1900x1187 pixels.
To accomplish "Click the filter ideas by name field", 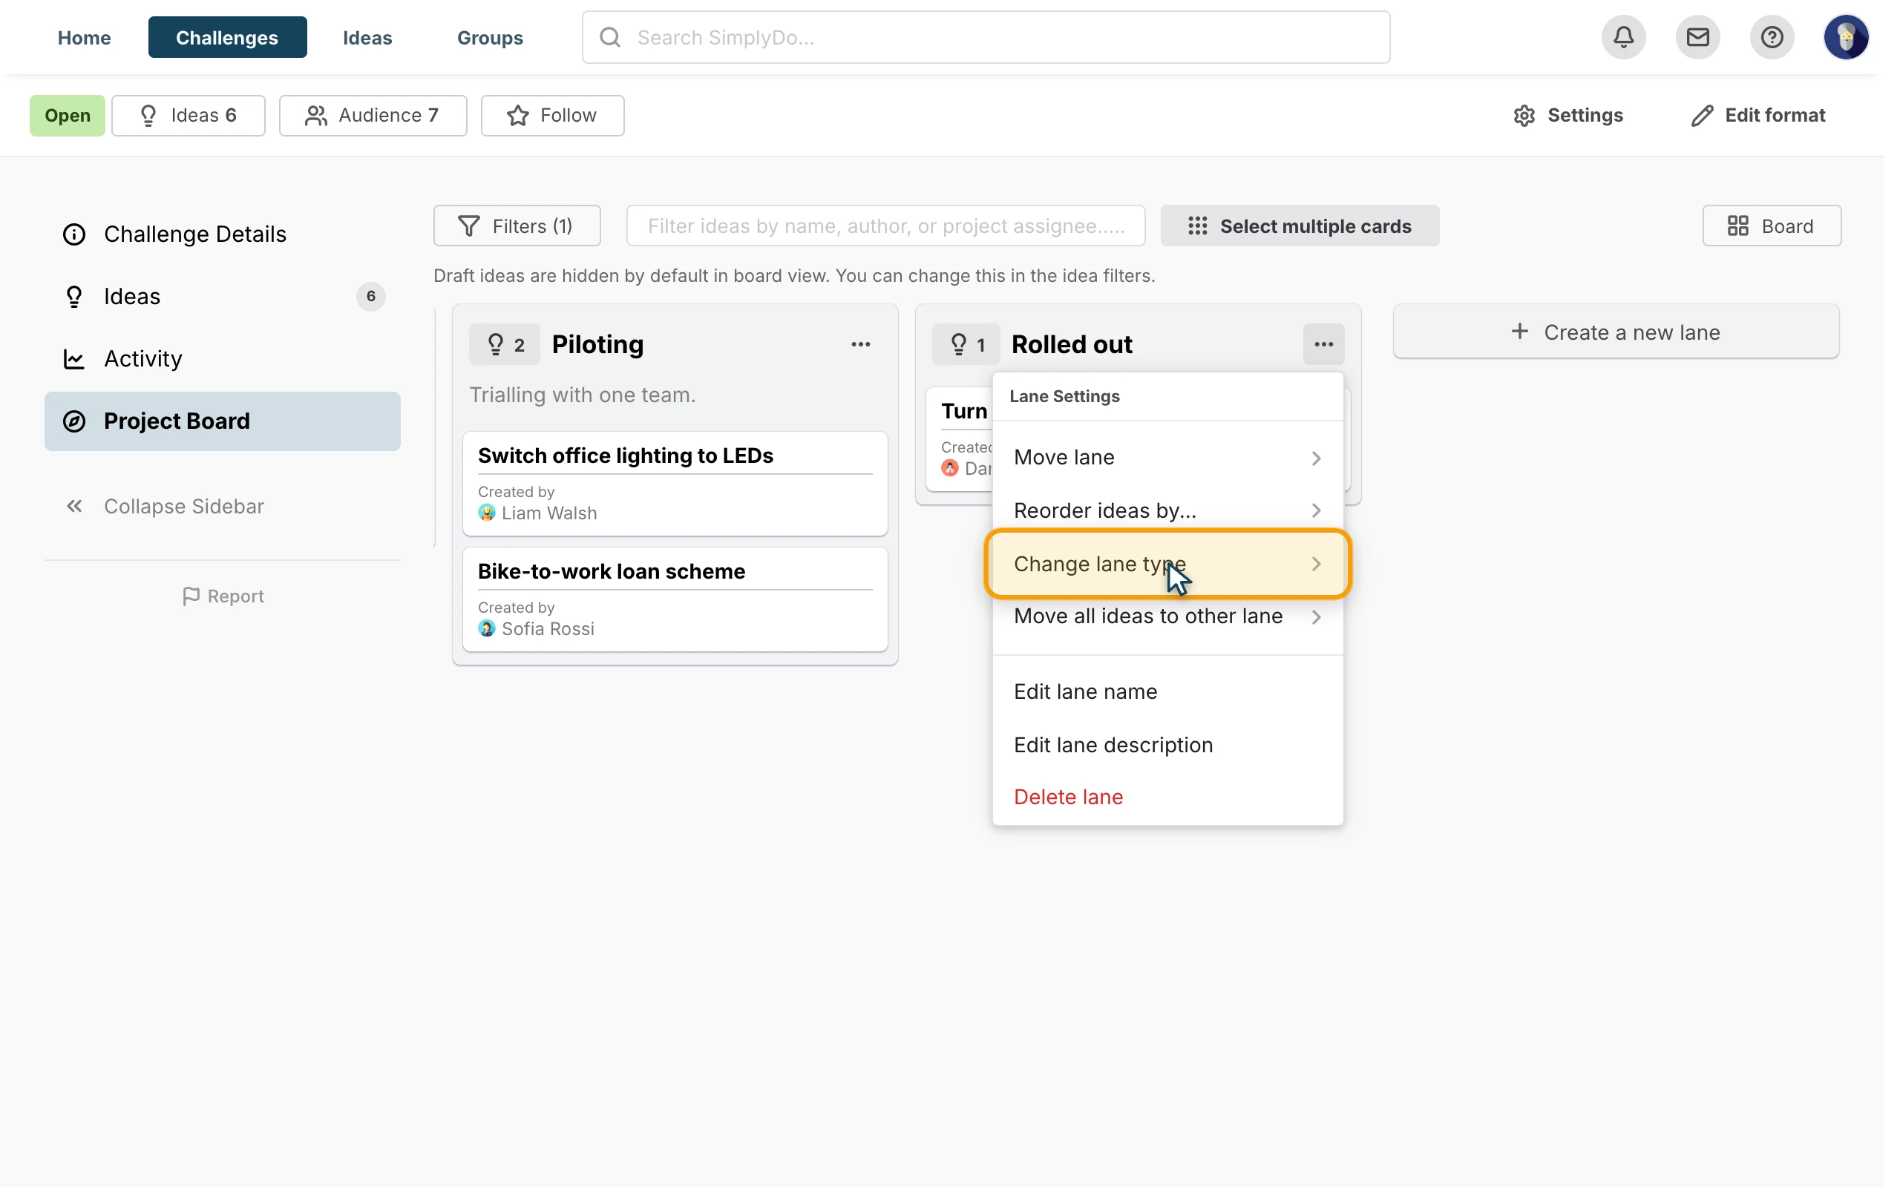I will pos(885,226).
